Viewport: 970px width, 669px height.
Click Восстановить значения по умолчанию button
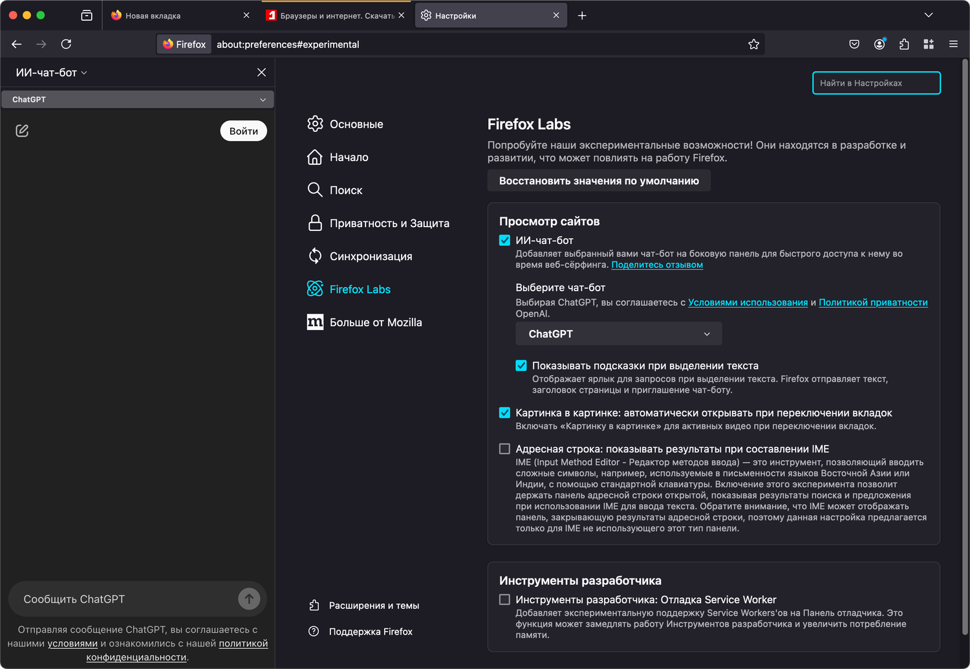pos(599,181)
